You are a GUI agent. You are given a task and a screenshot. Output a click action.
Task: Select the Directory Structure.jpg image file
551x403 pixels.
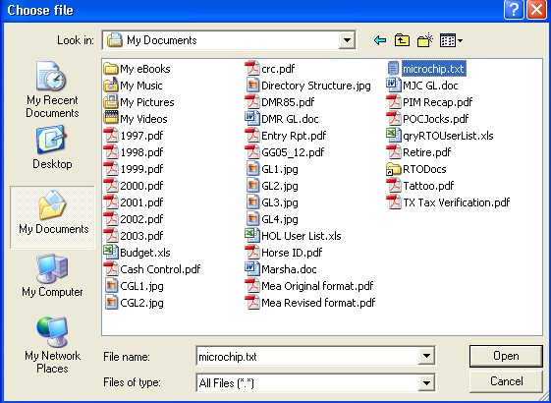[308, 86]
